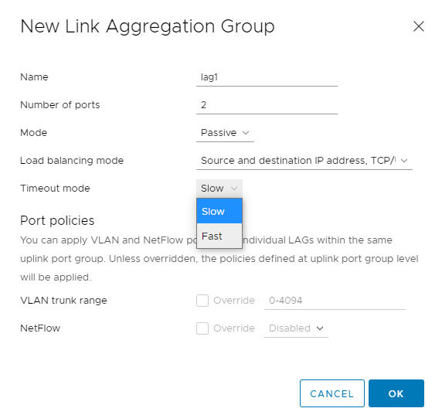Viewport: 442px width, 415px height.
Task: Click the chevron arrow beside Disabled
Action: (x=320, y=328)
